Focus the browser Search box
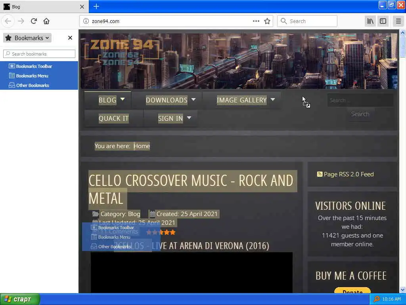The height and width of the screenshot is (305, 406). point(307,21)
